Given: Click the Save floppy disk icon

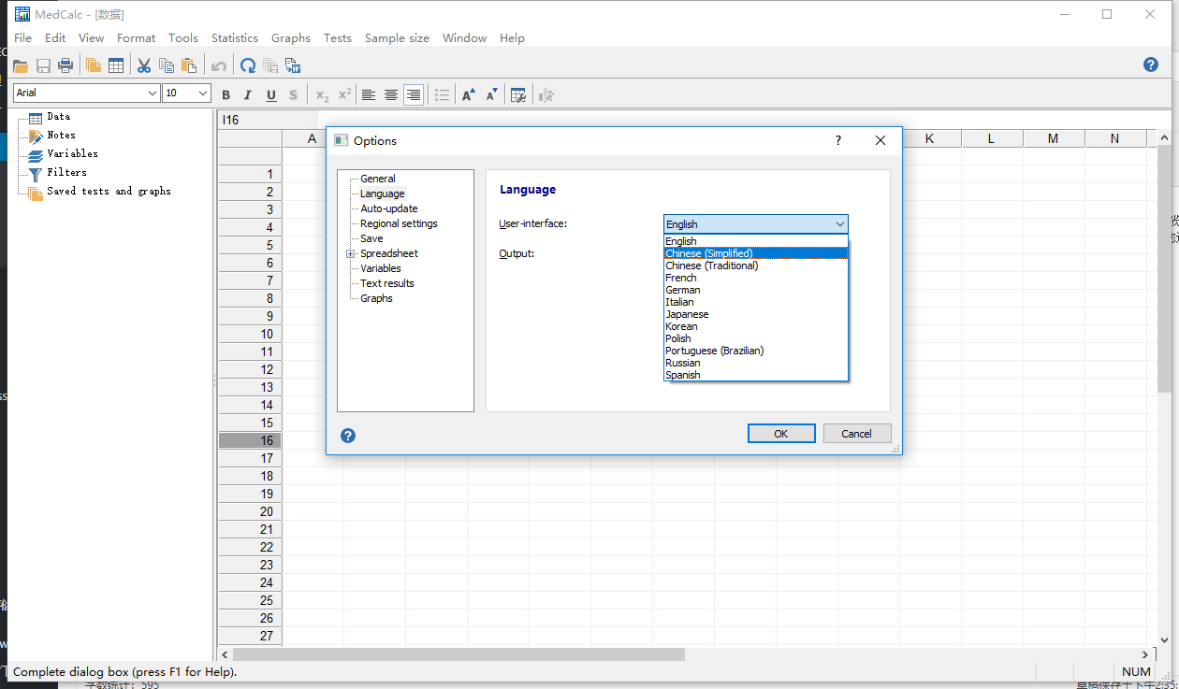Looking at the screenshot, I should click(x=43, y=65).
